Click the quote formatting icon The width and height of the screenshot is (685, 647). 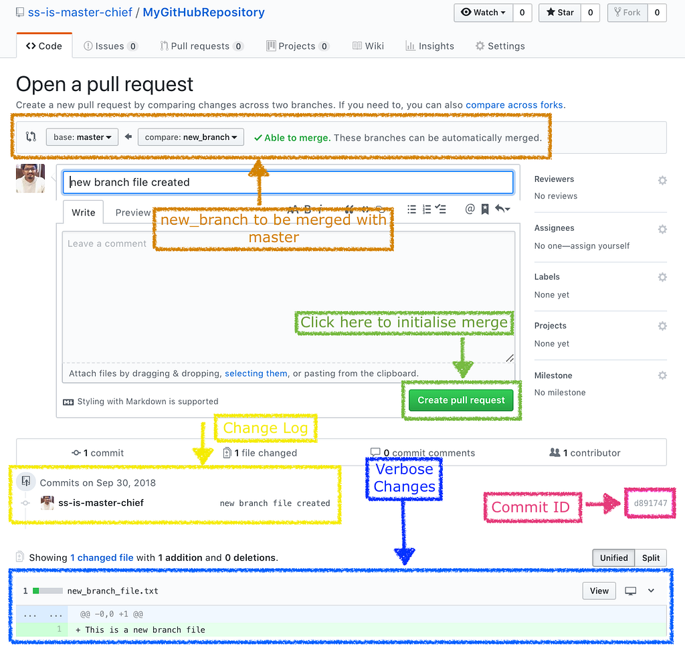pyautogui.click(x=349, y=209)
